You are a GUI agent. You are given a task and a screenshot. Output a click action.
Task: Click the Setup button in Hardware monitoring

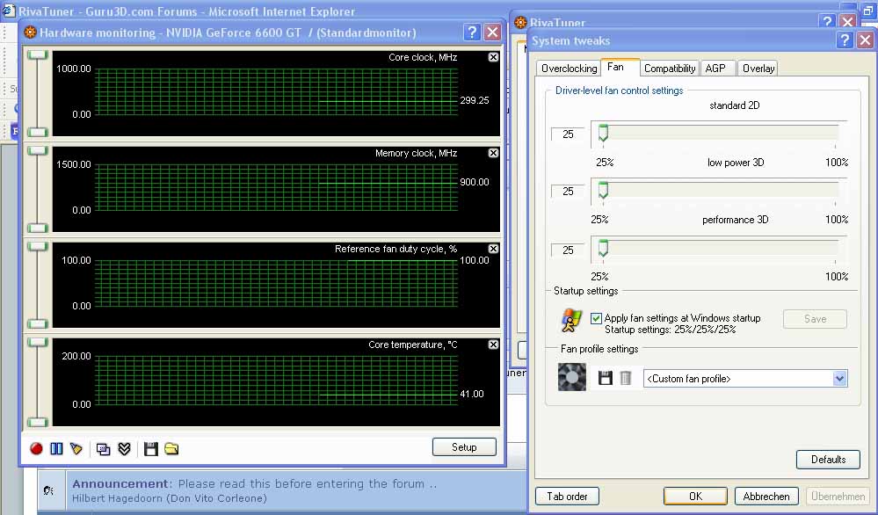pos(464,446)
